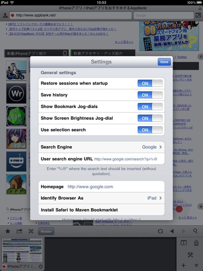Toggle Restore sessions when startup switch
The width and height of the screenshot is (203, 271).
[150, 83]
